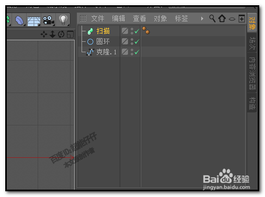Select the deformer (bend) tool icon
Image resolution: width=265 pixels, height=197 pixels.
point(19,20)
